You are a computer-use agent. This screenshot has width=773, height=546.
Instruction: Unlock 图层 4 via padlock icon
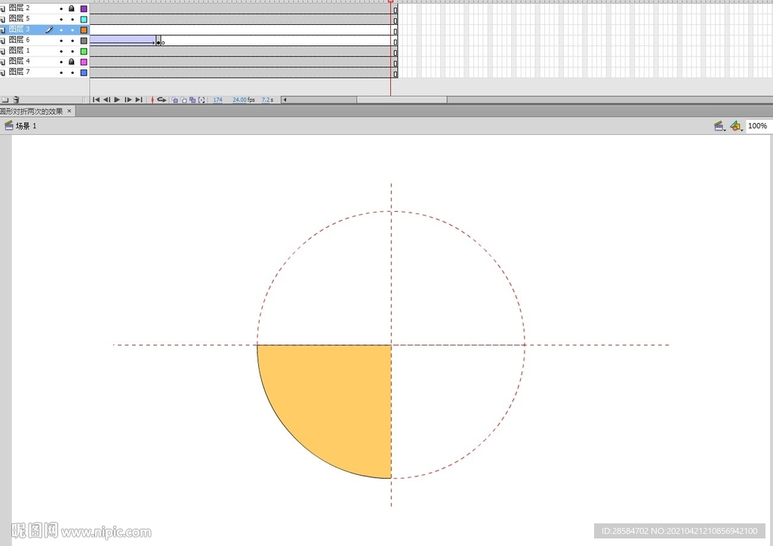tap(72, 62)
